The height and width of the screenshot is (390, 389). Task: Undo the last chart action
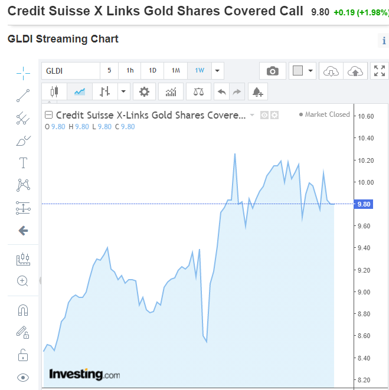[221, 92]
